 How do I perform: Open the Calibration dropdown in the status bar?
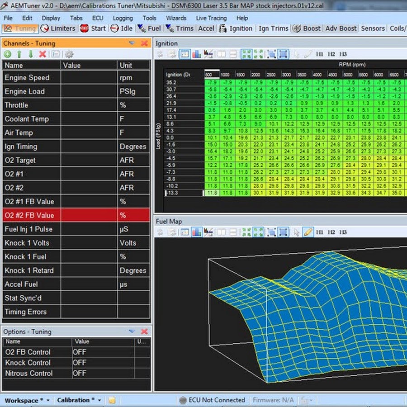click(x=79, y=400)
